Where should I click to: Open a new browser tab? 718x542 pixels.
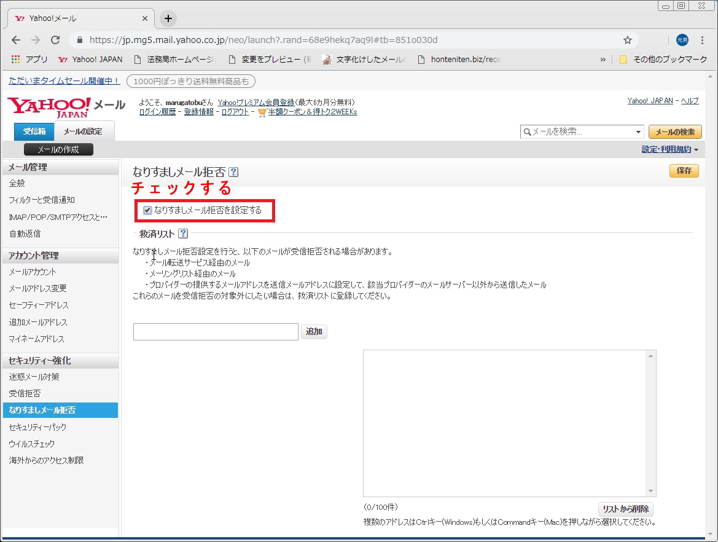(168, 18)
